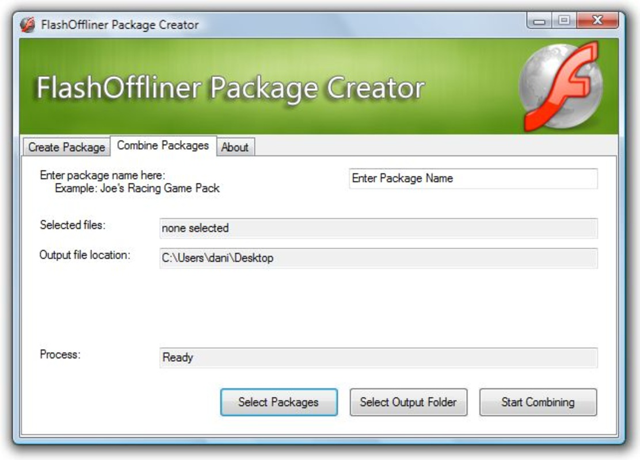Click the FlashOffliner Package Creator banner heading
Screen dimensions: 640x460
tap(231, 88)
